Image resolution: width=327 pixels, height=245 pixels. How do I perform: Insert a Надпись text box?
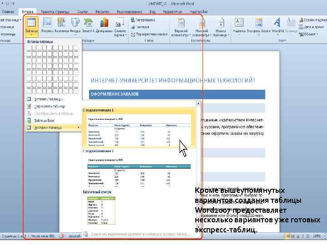pyautogui.click(x=239, y=26)
